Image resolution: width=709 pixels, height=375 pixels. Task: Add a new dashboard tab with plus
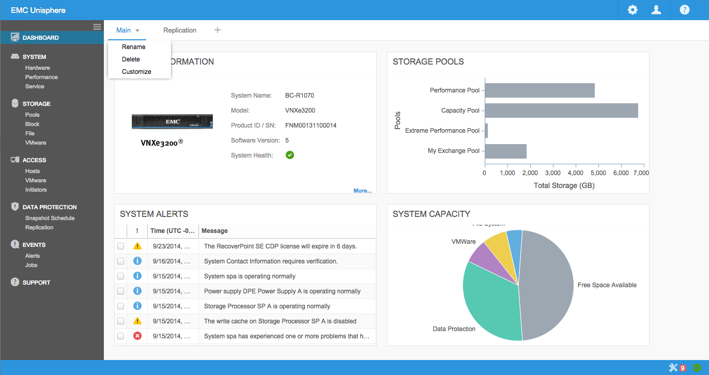[218, 30]
